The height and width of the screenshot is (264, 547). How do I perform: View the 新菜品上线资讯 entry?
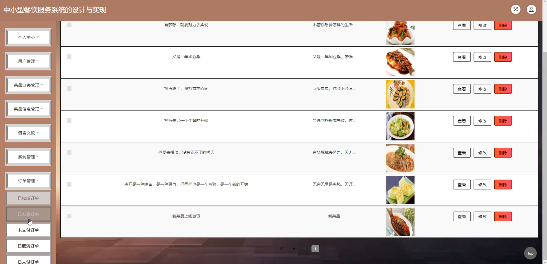(x=462, y=216)
